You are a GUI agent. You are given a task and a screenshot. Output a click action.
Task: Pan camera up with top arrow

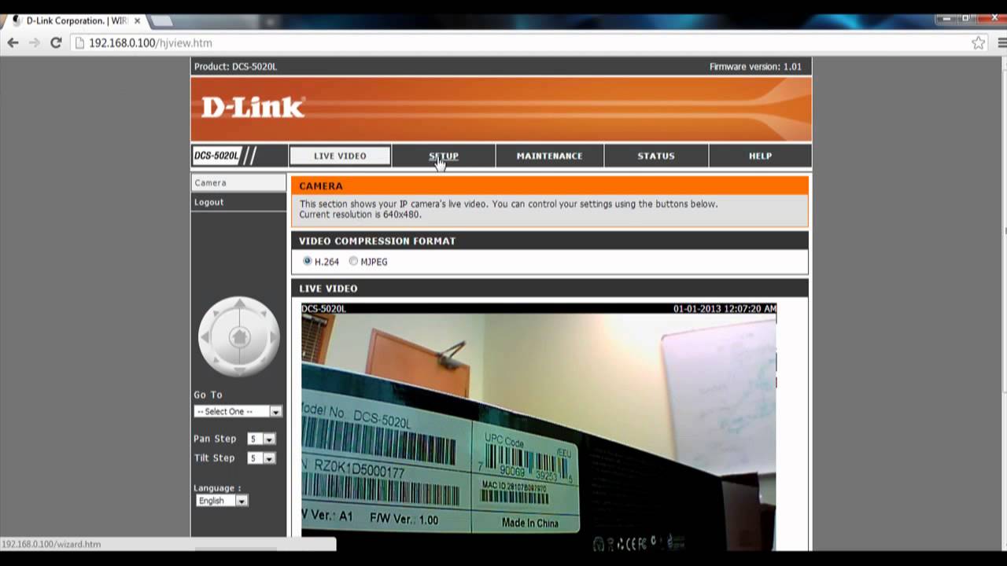click(x=239, y=303)
